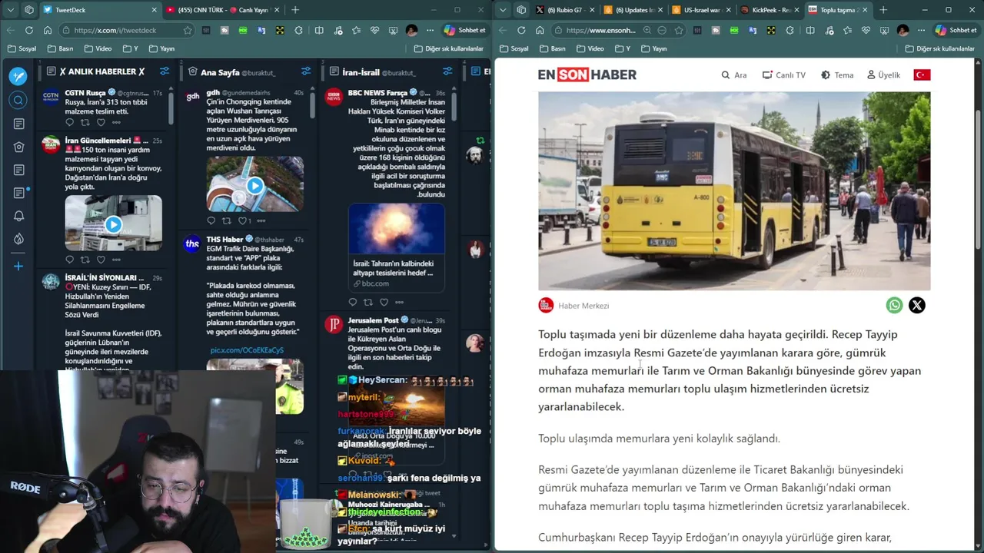Open the translate extension in the right browser
984x553 pixels.
coord(753,30)
